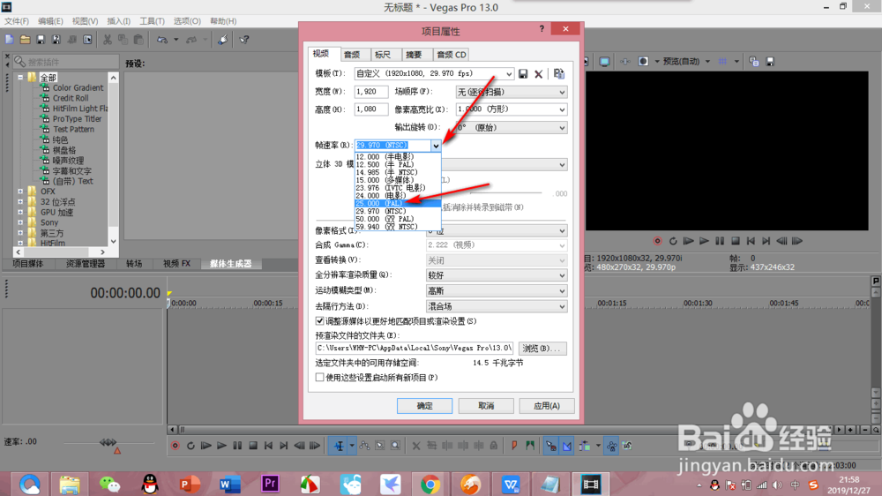This screenshot has height=496, width=882.
Task: Select the normal edit tool icon
Action: (340, 446)
